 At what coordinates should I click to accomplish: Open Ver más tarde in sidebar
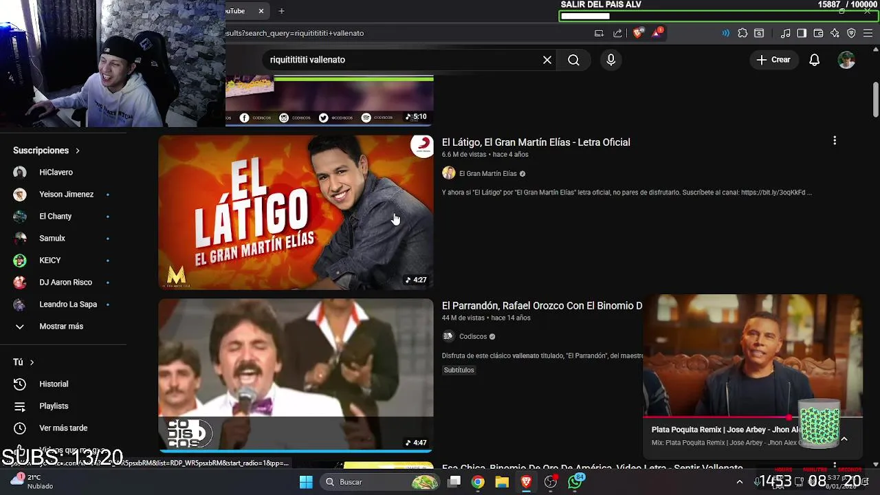pos(62,428)
